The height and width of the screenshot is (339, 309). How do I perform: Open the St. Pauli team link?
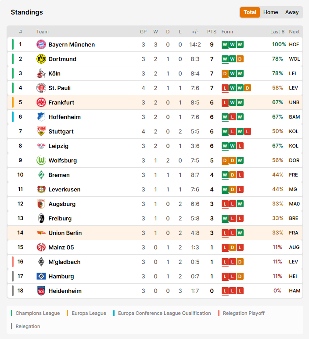point(59,88)
